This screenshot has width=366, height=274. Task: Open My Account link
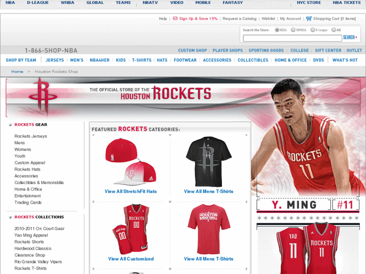click(290, 19)
